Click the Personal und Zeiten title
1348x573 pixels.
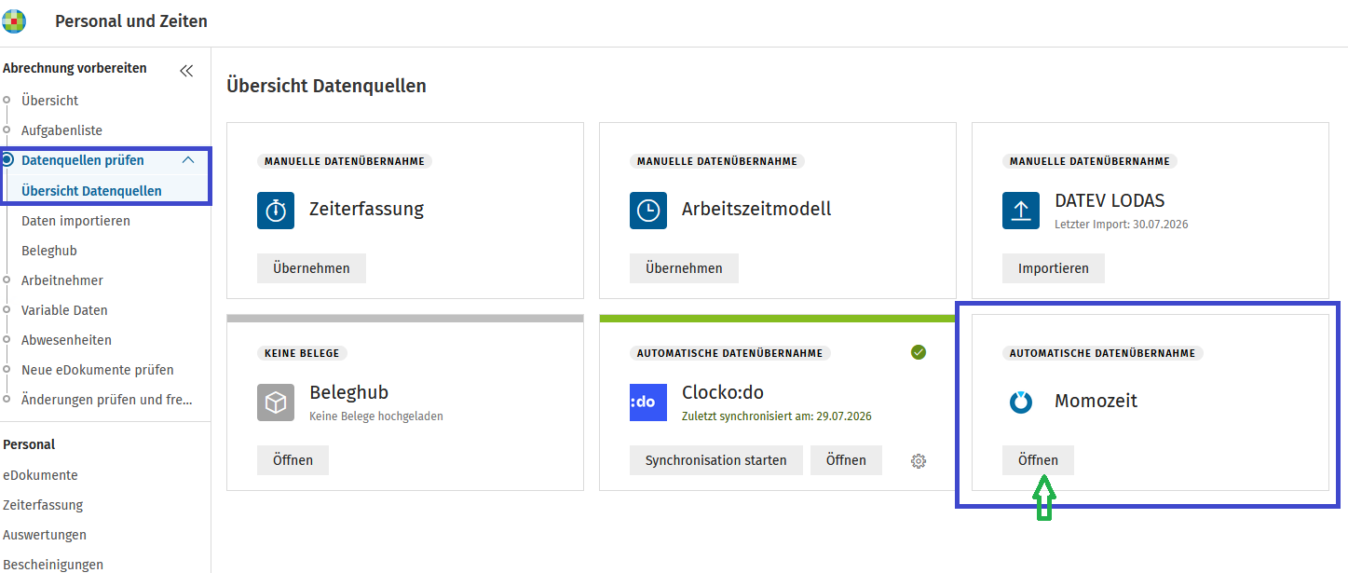pyautogui.click(x=131, y=20)
